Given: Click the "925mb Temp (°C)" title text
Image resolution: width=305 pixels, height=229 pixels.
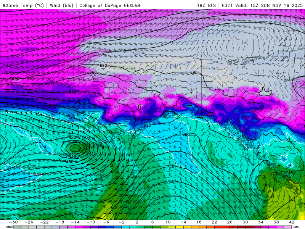Looking at the screenshot, I should coord(23,5).
